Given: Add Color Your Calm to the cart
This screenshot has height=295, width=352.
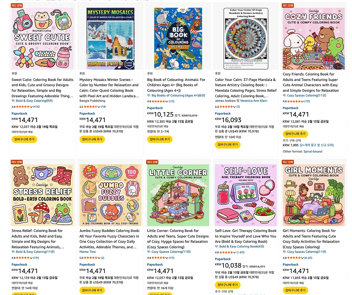Looking at the screenshot, I should pos(227,145).
